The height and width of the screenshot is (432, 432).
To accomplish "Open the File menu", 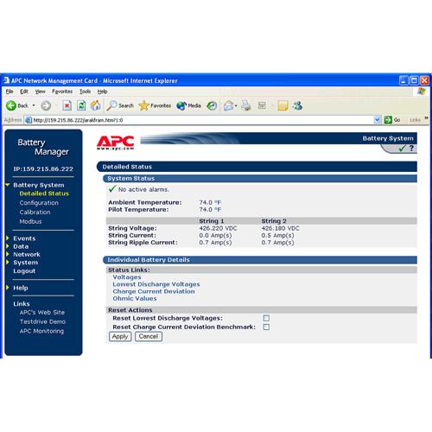I will click(10, 92).
